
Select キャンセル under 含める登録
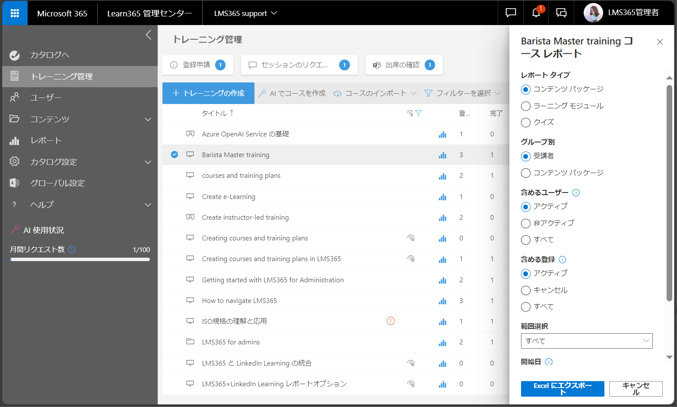coord(526,290)
